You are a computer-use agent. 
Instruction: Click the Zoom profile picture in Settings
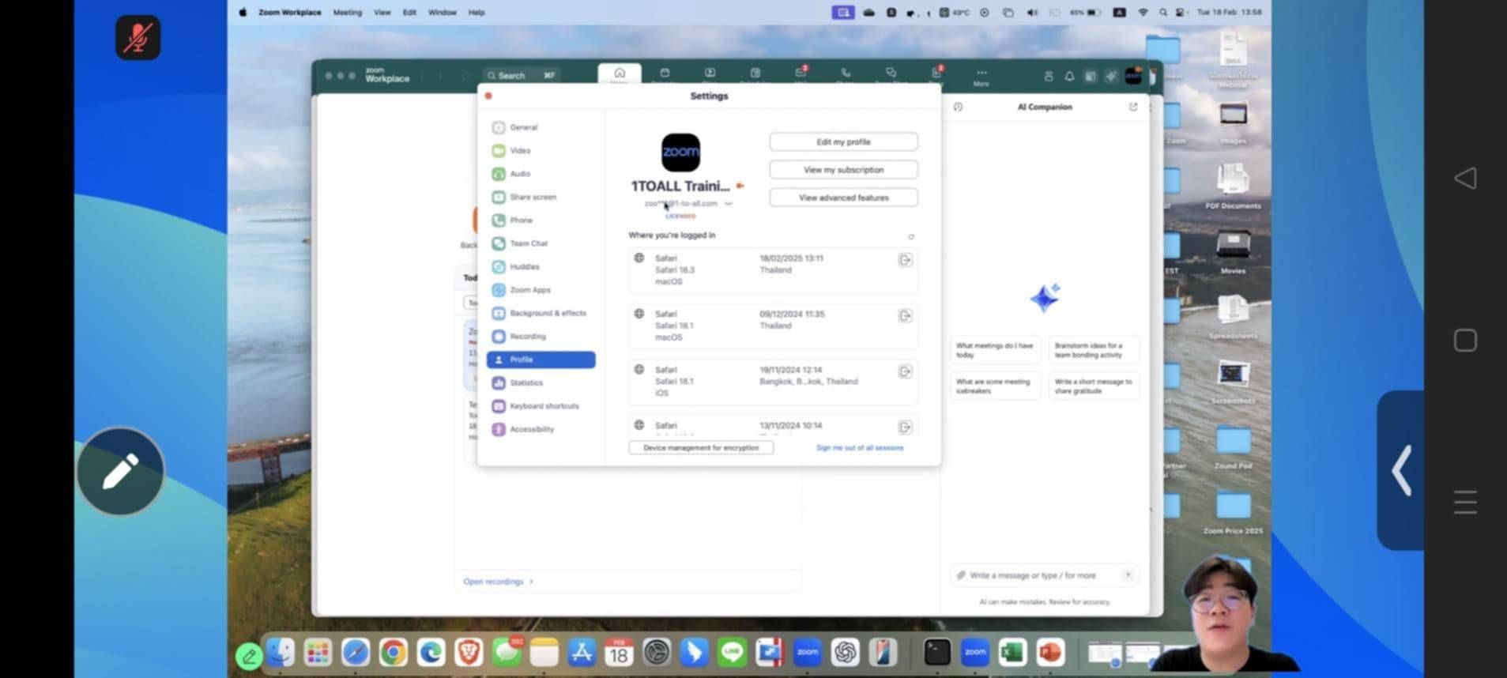pyautogui.click(x=680, y=153)
